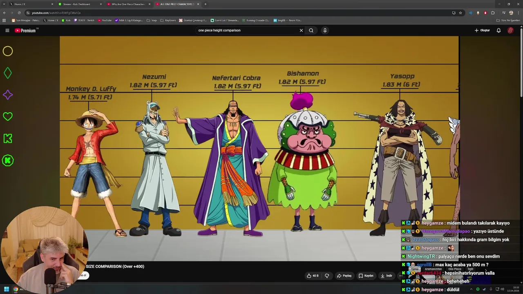
Task: Start voice search with the microphone
Action: click(x=325, y=30)
